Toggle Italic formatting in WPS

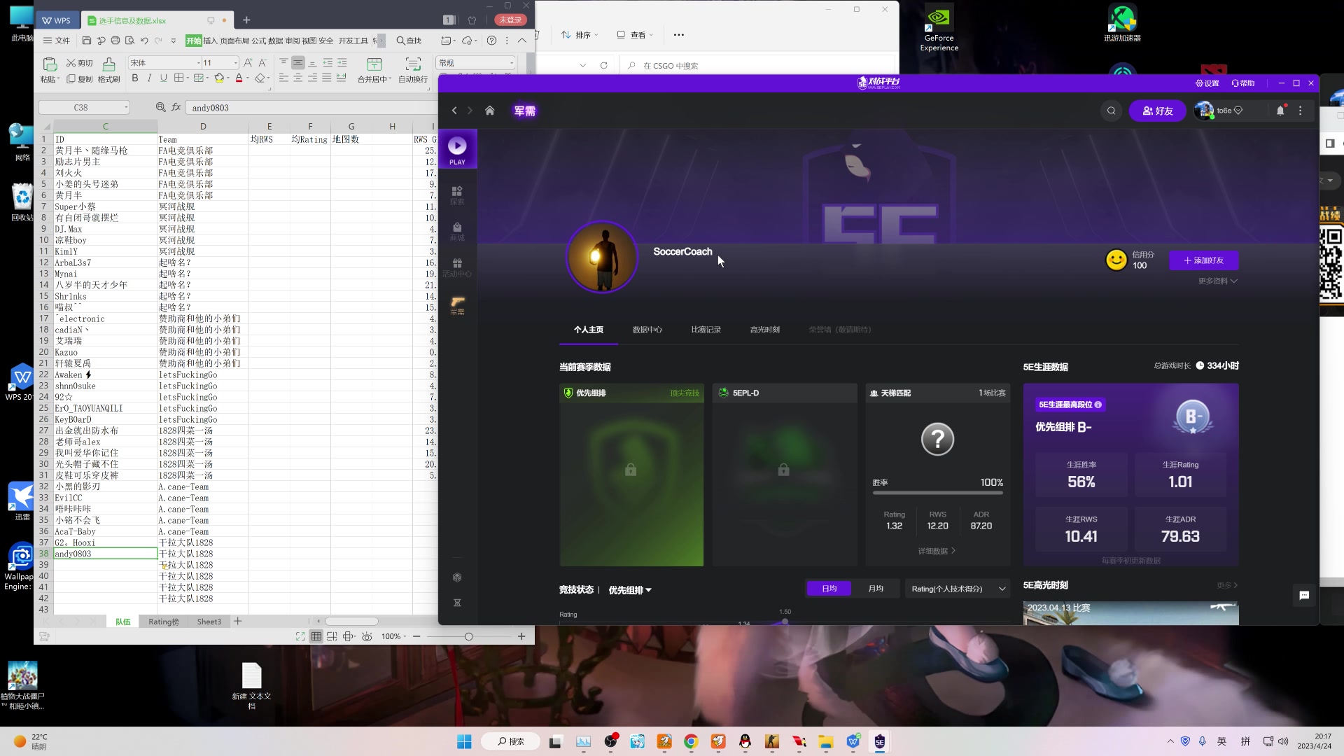pos(149,78)
